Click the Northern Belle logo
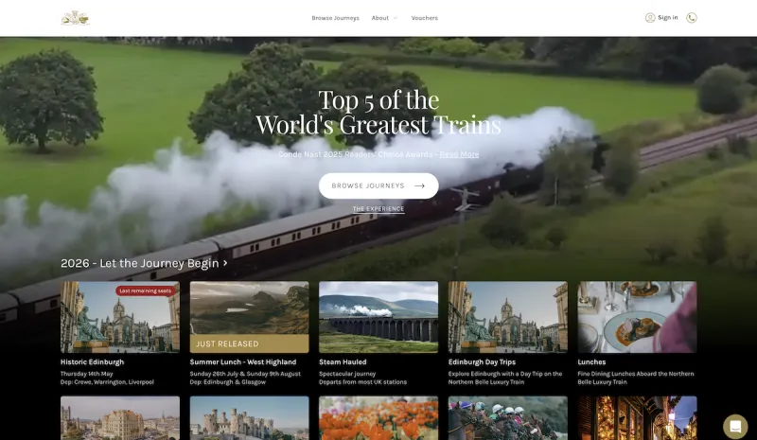Screen dimensions: 757x440 point(75,17)
